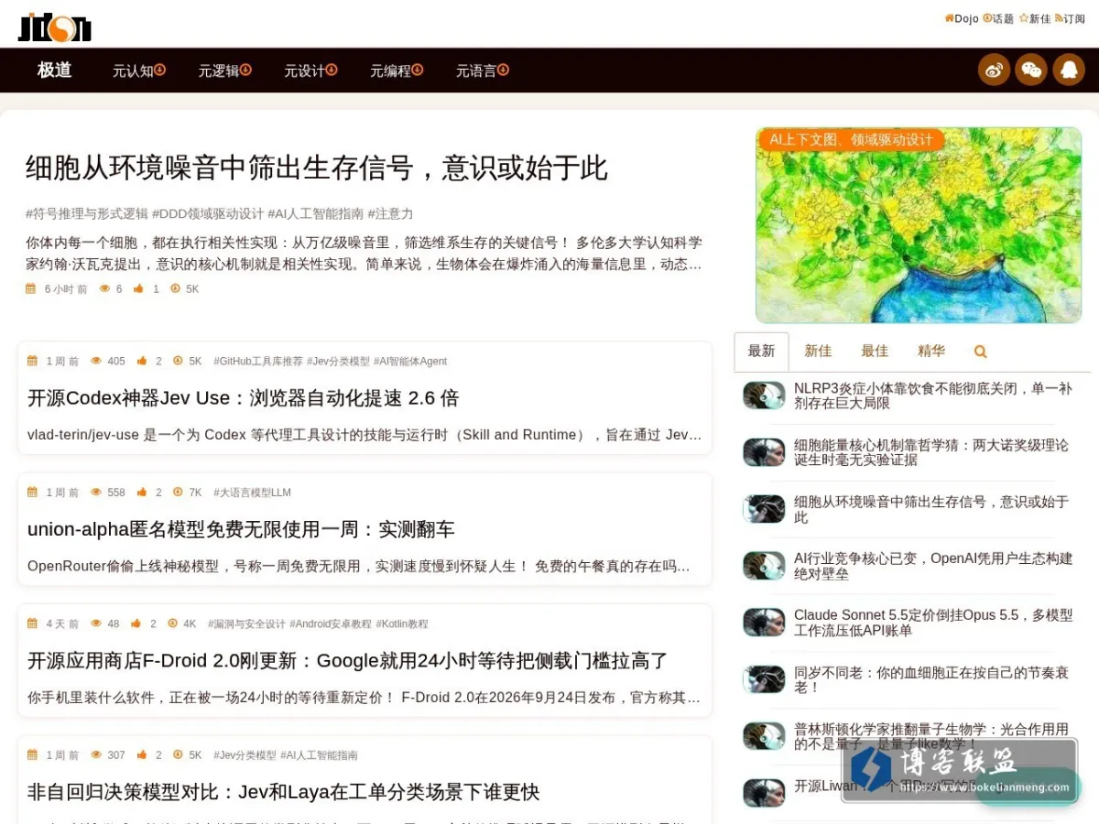This screenshot has height=824, width=1099.
Task: Open the 新佳 link in top header
Action: (1035, 18)
